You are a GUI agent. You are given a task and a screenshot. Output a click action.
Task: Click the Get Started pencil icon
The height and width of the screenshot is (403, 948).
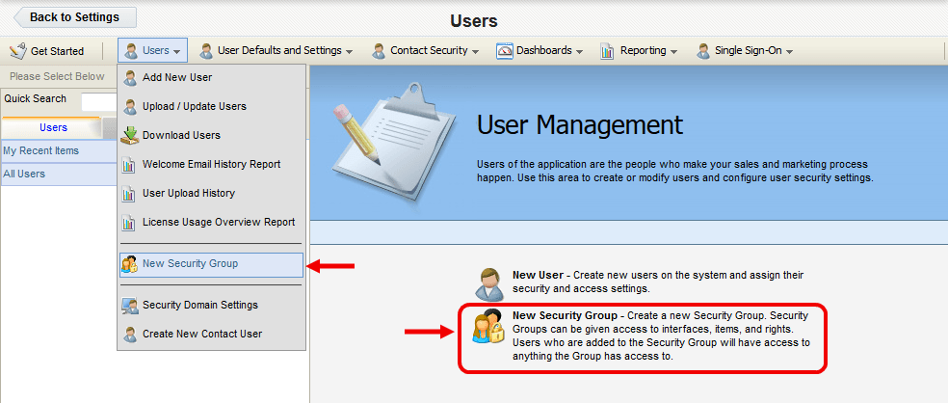pyautogui.click(x=18, y=51)
